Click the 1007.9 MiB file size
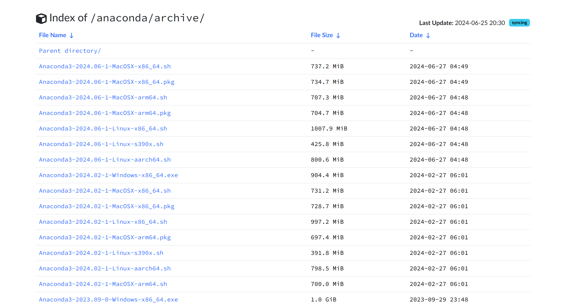This screenshot has height=303, width=566. coord(329,129)
